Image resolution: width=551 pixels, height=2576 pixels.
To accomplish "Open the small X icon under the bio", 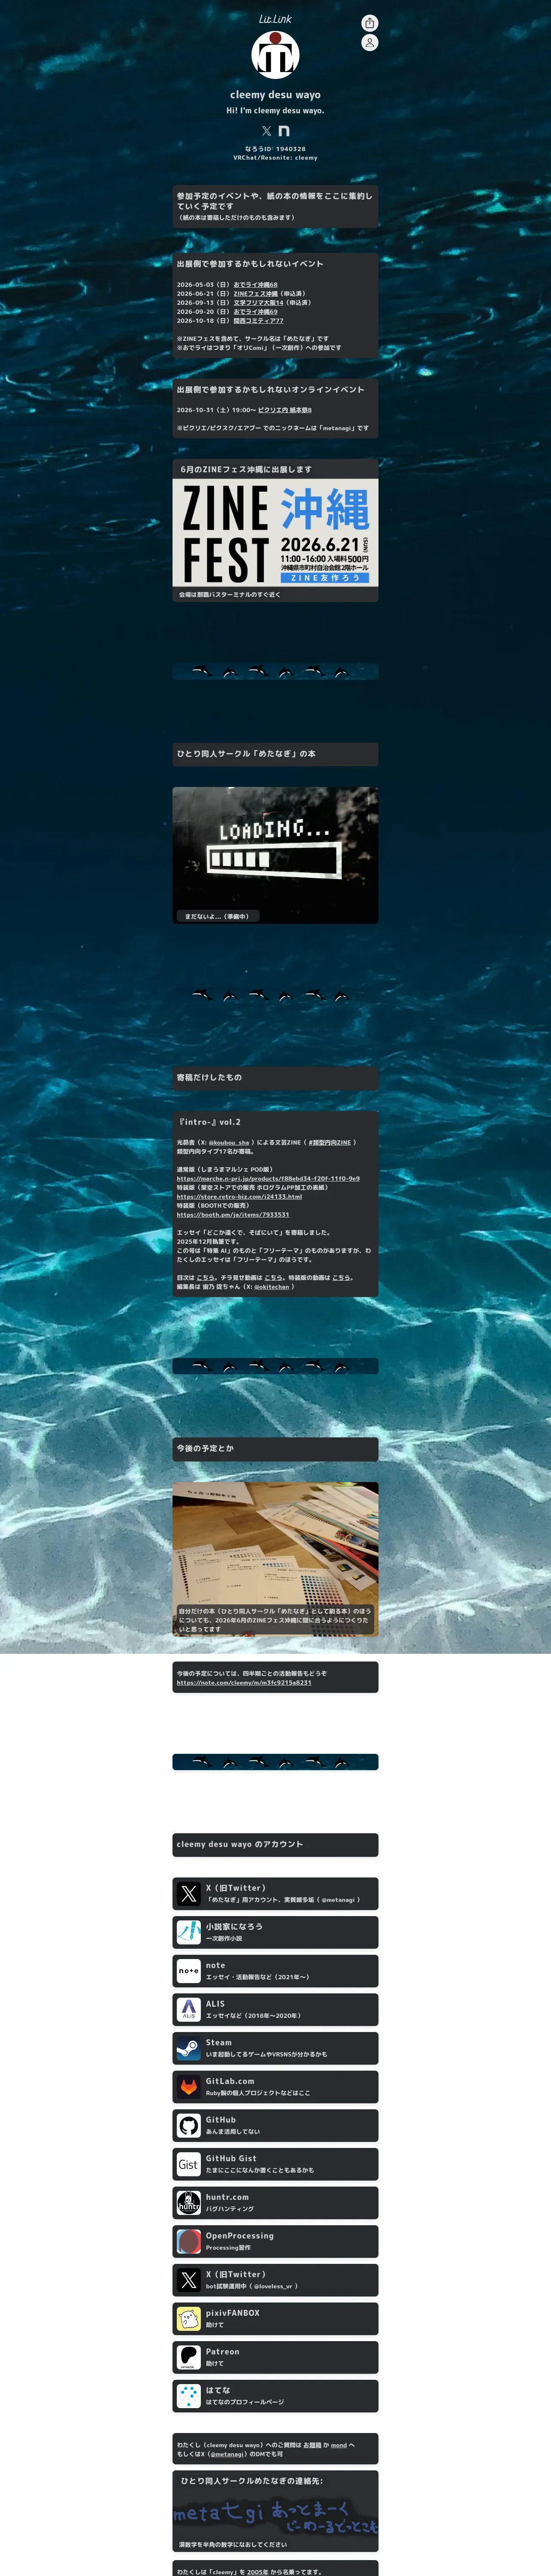I will (x=266, y=131).
